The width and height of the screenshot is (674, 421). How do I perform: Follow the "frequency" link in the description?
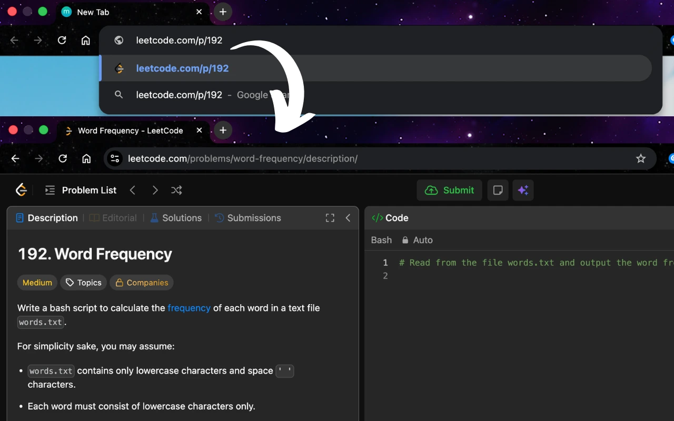(189, 308)
